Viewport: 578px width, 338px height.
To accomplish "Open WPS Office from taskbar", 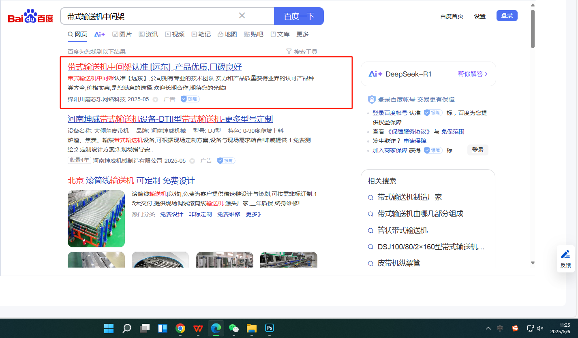I will [198, 328].
